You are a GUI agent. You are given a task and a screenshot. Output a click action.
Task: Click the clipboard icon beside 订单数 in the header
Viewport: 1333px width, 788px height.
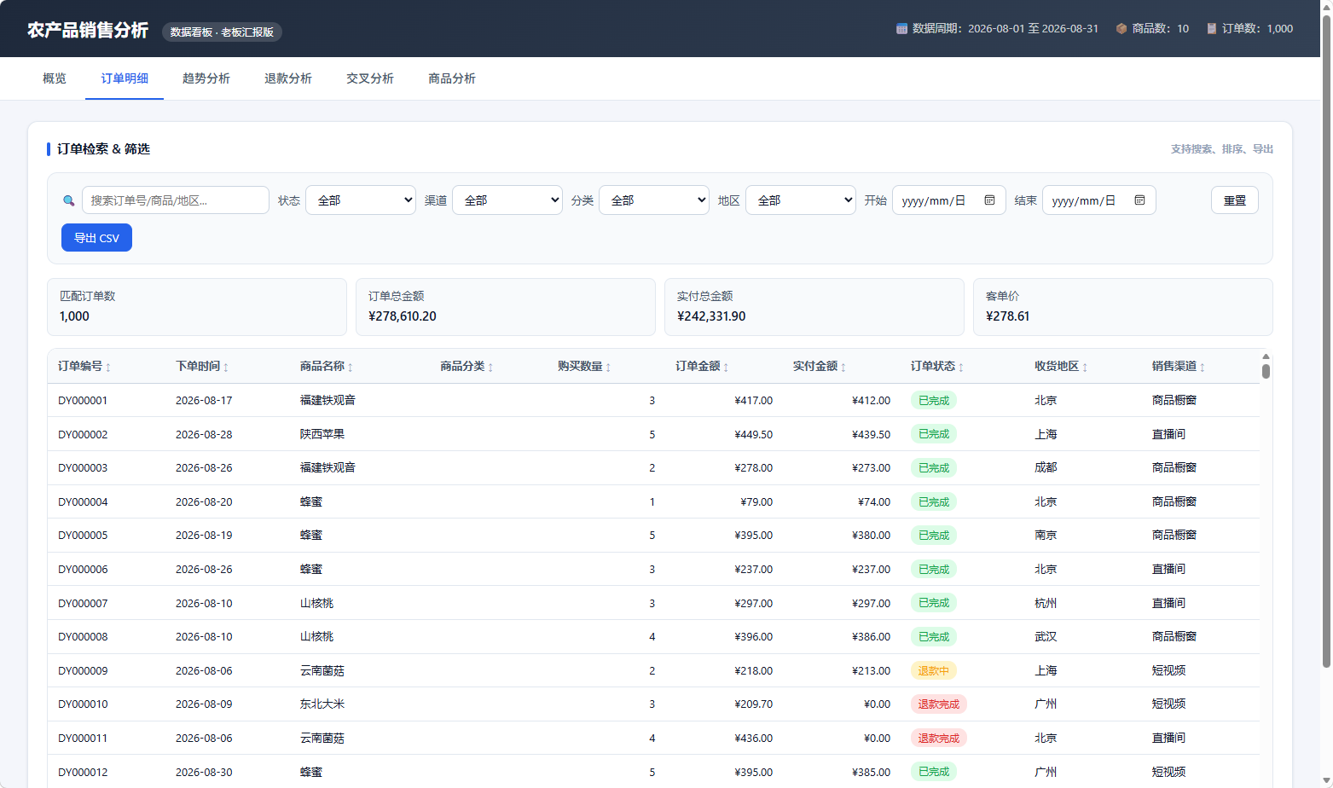pyautogui.click(x=1211, y=29)
